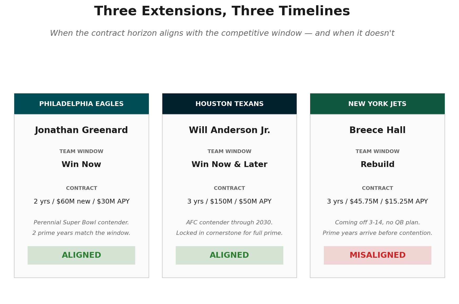Select the Win Now team window text
The image size is (459, 304).
tap(82, 165)
